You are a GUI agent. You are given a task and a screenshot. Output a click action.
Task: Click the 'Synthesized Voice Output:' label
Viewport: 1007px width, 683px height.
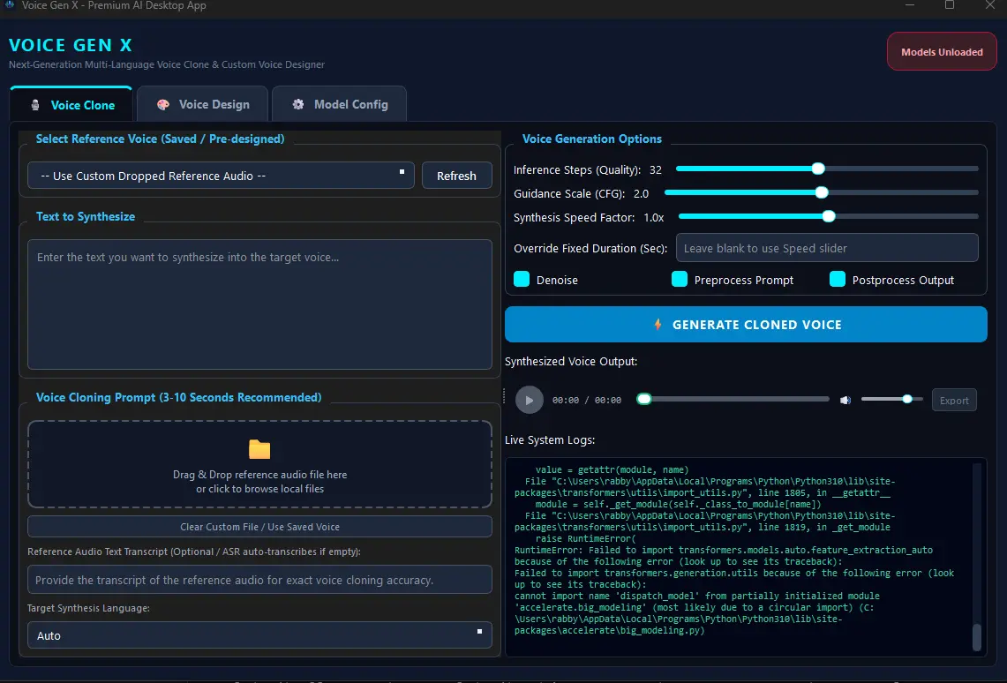click(x=571, y=362)
